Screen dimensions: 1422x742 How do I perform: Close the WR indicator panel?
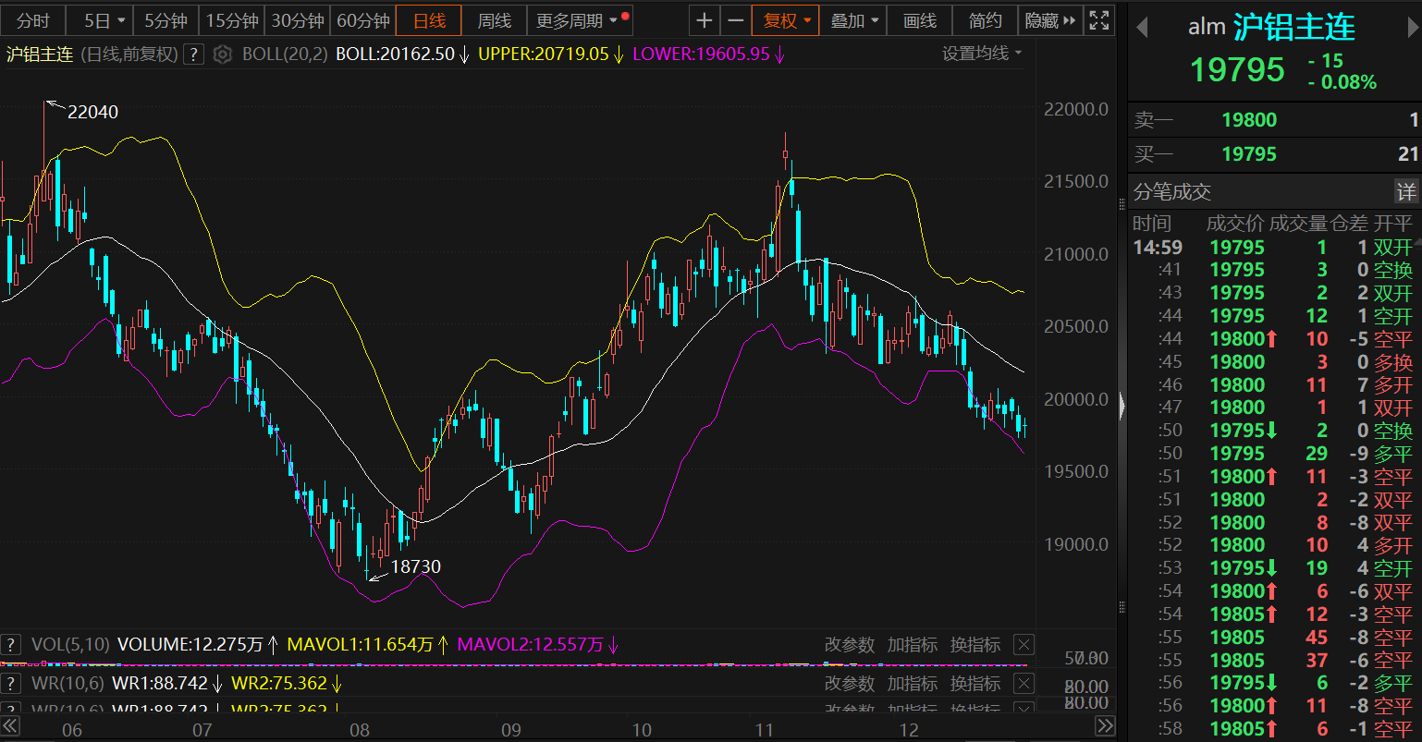pyautogui.click(x=1024, y=684)
